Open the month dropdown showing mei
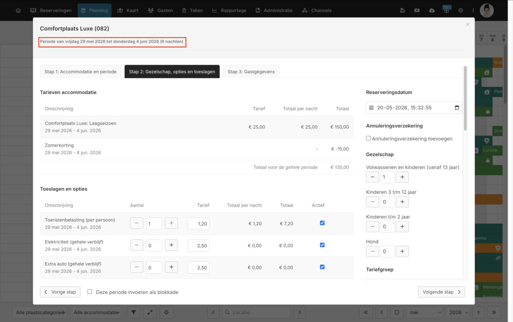The width and height of the screenshot is (513, 322). click(425, 312)
